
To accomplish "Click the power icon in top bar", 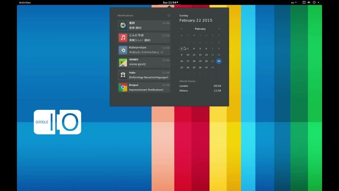I will coord(314,3).
